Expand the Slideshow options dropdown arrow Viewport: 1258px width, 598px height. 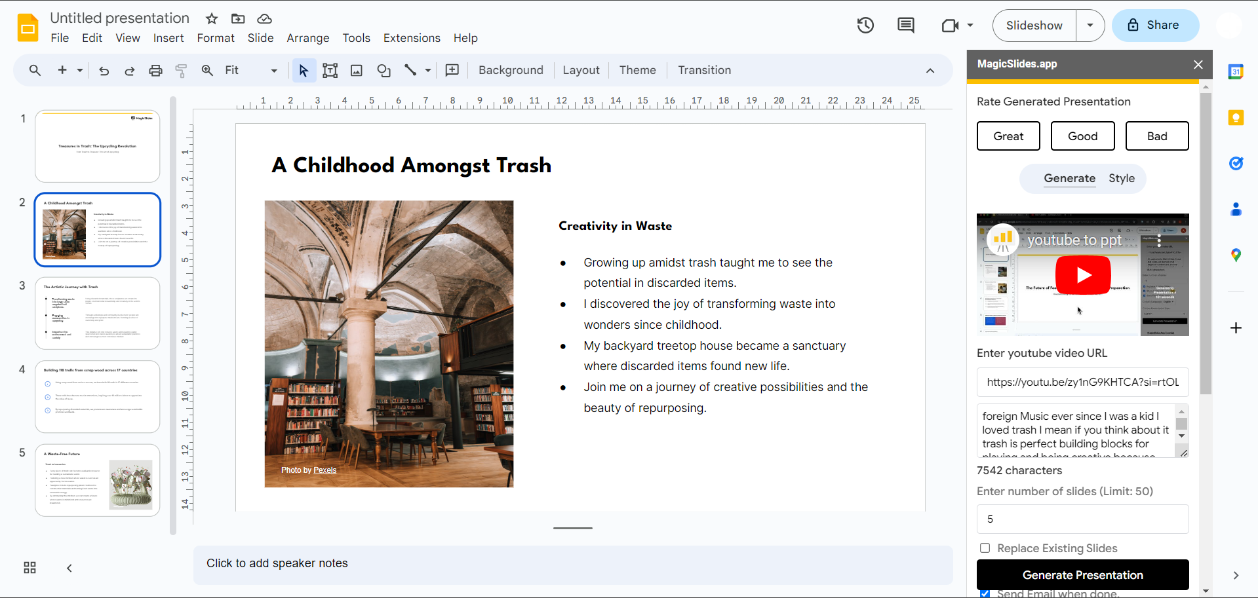1090,26
